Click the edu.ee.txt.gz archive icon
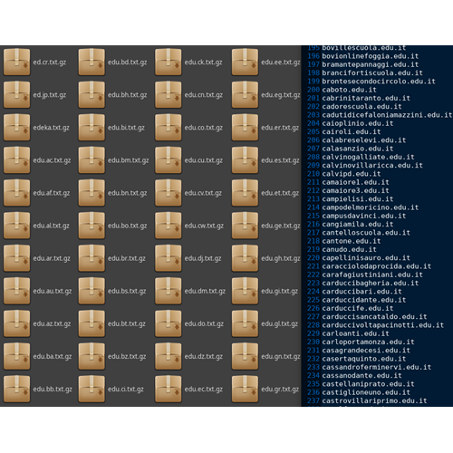 click(245, 62)
